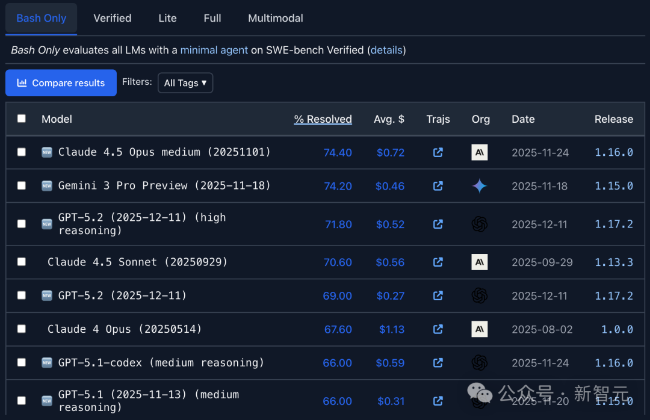The width and height of the screenshot is (650, 420).
Task: Open release 1.15.0 link for Gemini 3 Pro
Action: coord(614,186)
